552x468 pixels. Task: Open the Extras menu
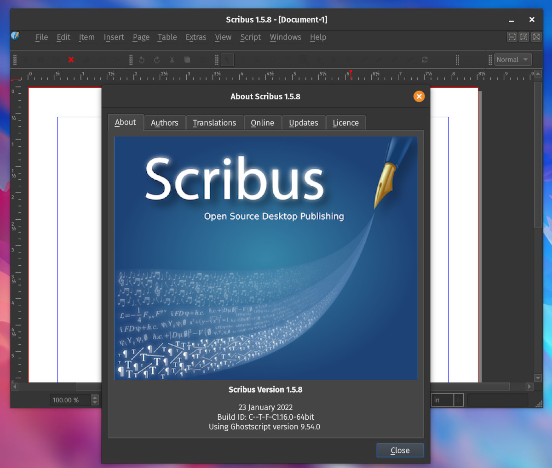click(196, 37)
